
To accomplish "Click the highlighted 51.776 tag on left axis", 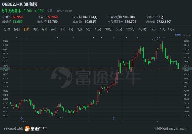I will 5,69.
